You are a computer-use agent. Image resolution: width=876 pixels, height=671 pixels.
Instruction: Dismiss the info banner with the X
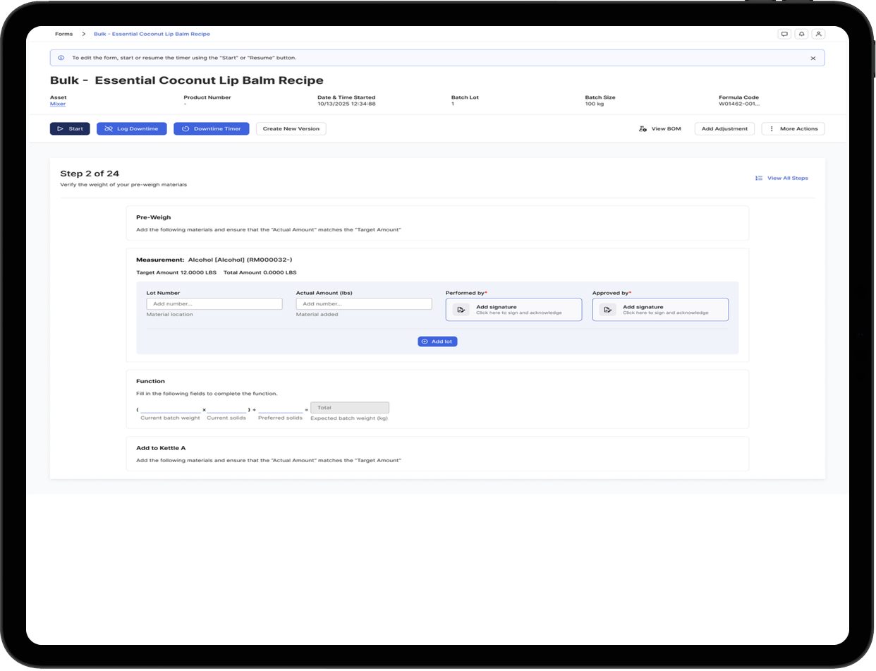[x=813, y=59]
